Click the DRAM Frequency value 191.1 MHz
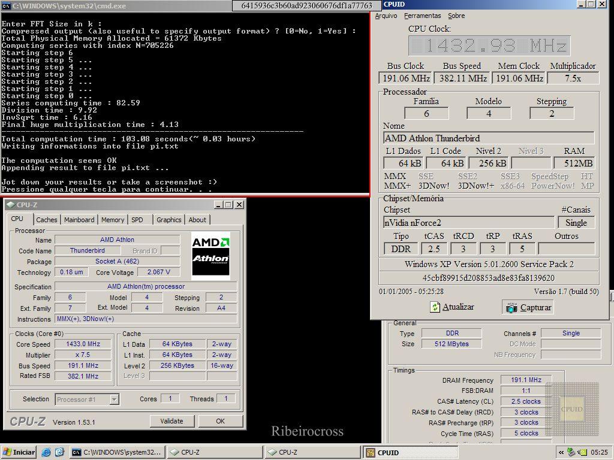 click(526, 380)
